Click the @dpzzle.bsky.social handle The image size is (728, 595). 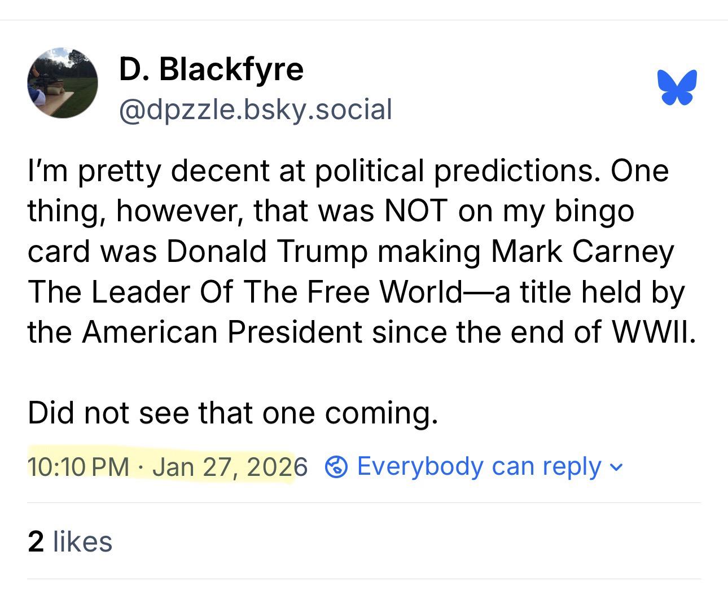pyautogui.click(x=255, y=109)
